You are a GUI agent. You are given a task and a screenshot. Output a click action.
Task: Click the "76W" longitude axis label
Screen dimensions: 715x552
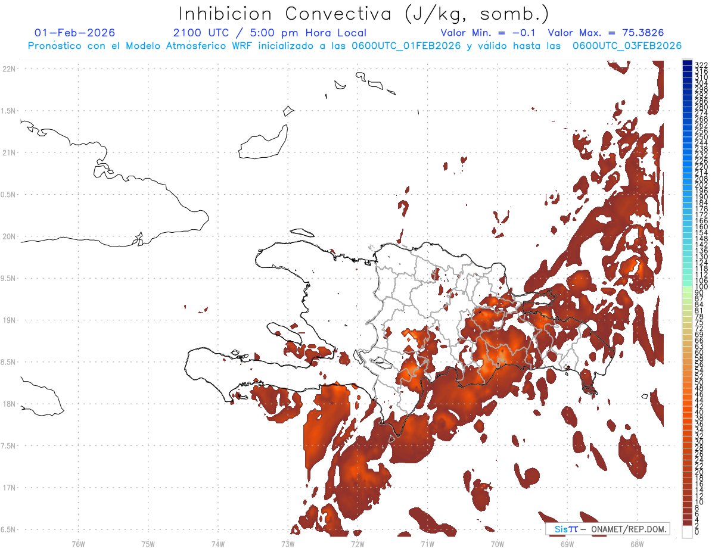(x=78, y=544)
